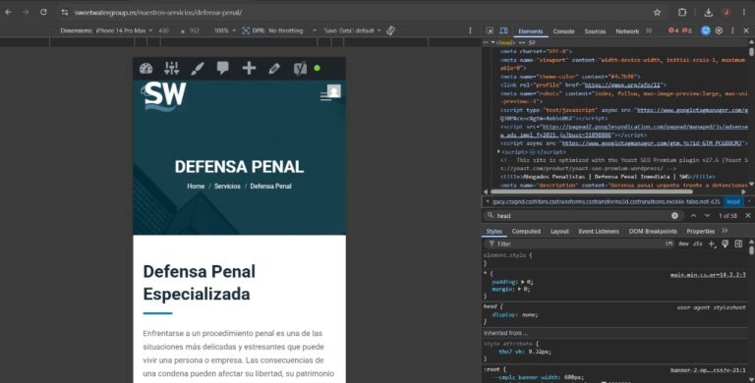
Task: Click the gmpg.org profile link
Action: pyautogui.click(x=622, y=84)
